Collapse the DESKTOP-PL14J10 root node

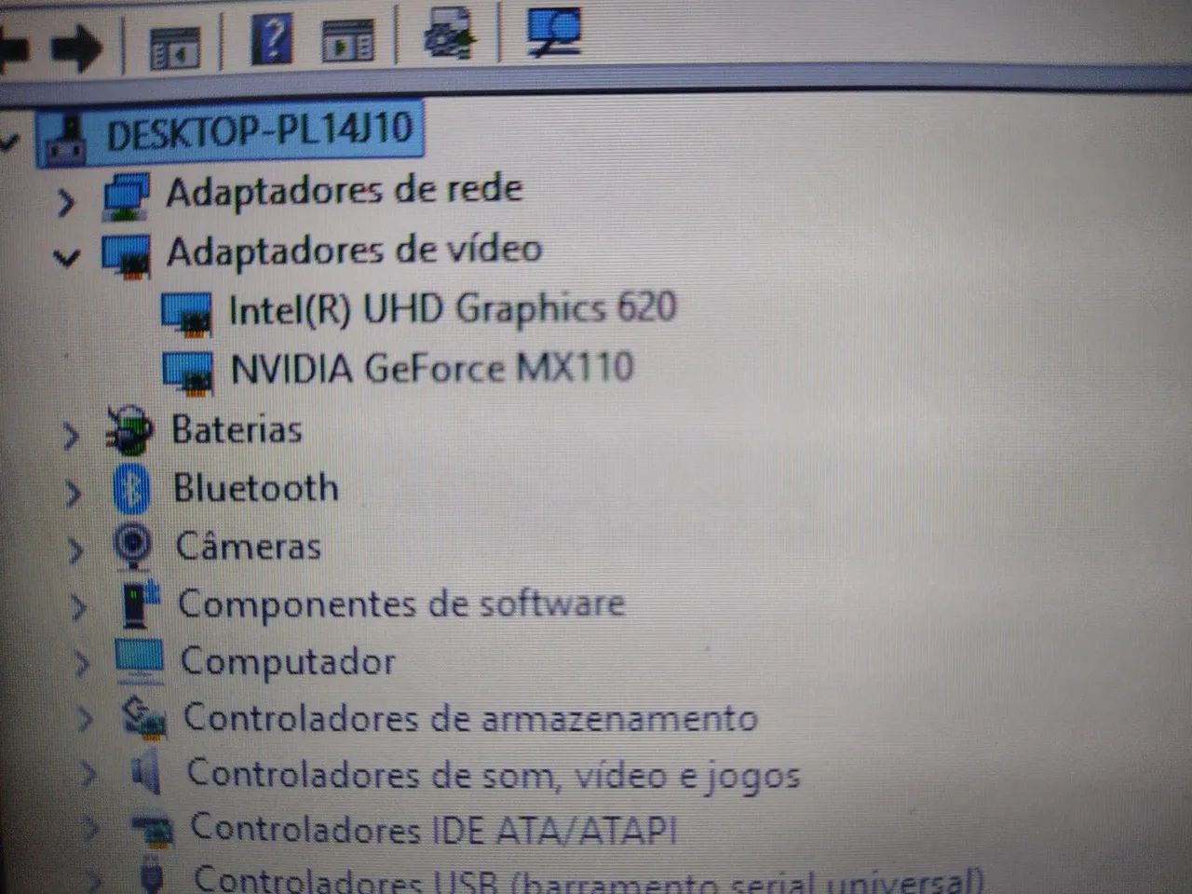point(9,142)
